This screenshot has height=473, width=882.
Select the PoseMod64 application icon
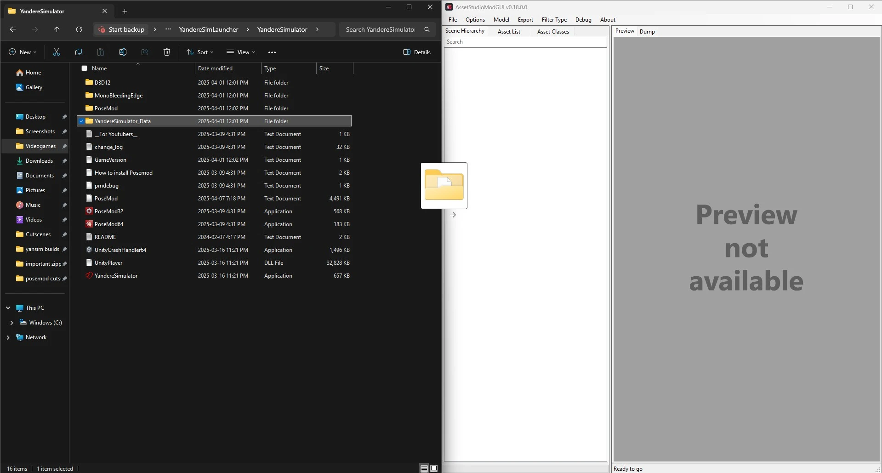[89, 224]
